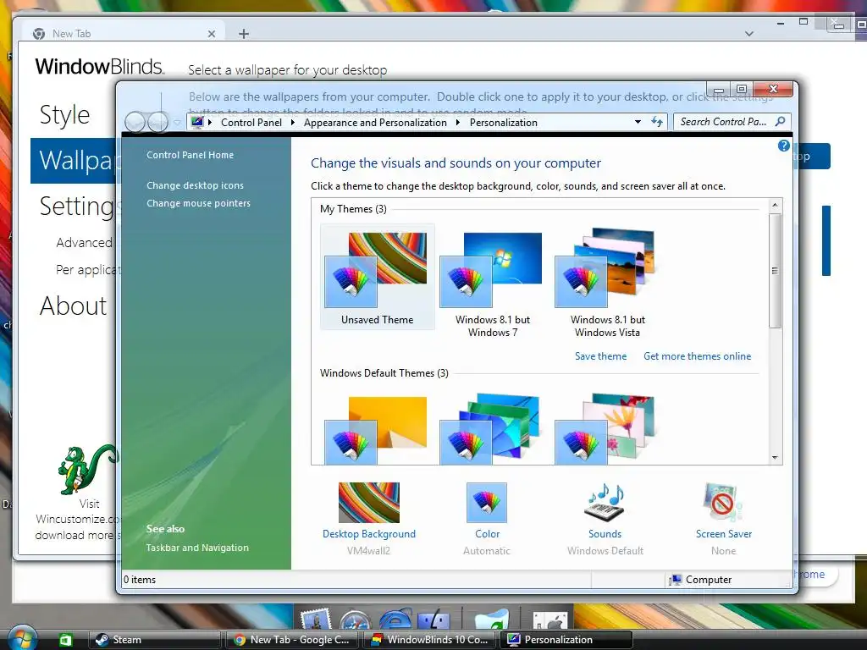Viewport: 867px width, 650px height.
Task: Click the Sounds link text
Action: (605, 534)
